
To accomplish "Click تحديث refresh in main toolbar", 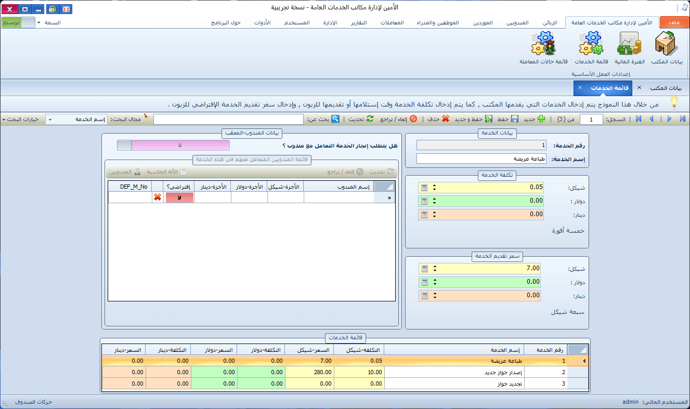I will (x=361, y=119).
